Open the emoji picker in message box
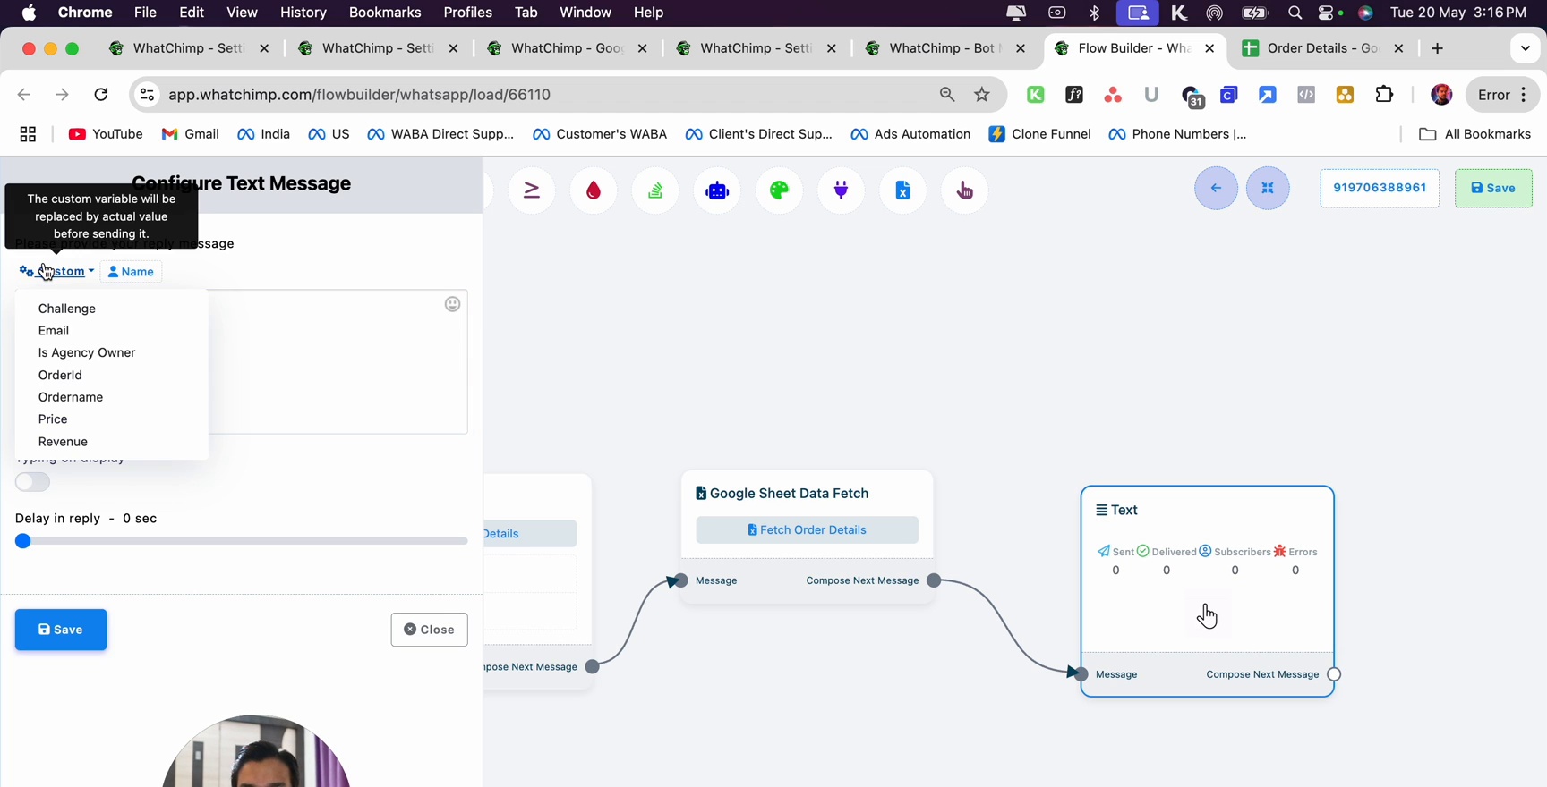The height and width of the screenshot is (787, 1547). [x=453, y=304]
